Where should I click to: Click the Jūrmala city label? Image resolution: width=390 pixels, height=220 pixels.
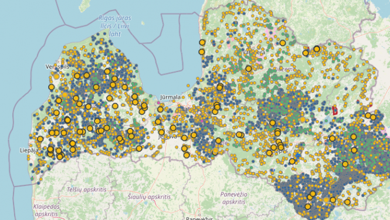pos(171,97)
